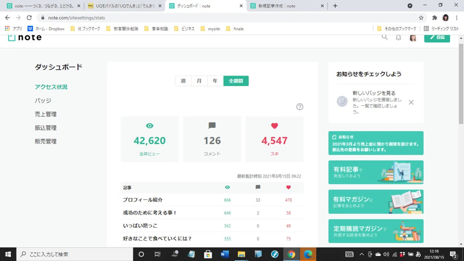Open the 有料マガジン promo banner
The height and width of the screenshot is (261, 464).
tap(376, 202)
